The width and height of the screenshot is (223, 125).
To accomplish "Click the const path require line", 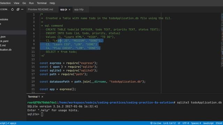I will point(63,74).
